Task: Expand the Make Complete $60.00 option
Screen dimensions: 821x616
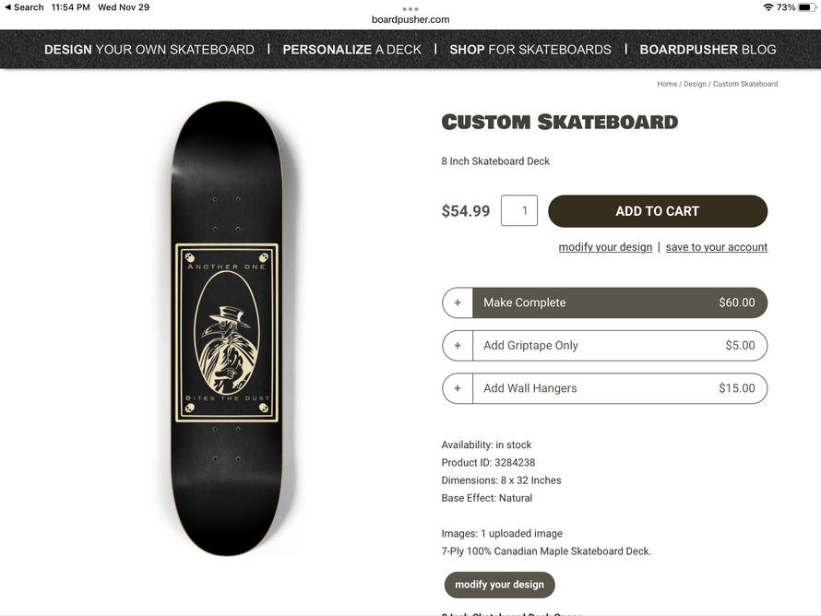Action: point(619,302)
